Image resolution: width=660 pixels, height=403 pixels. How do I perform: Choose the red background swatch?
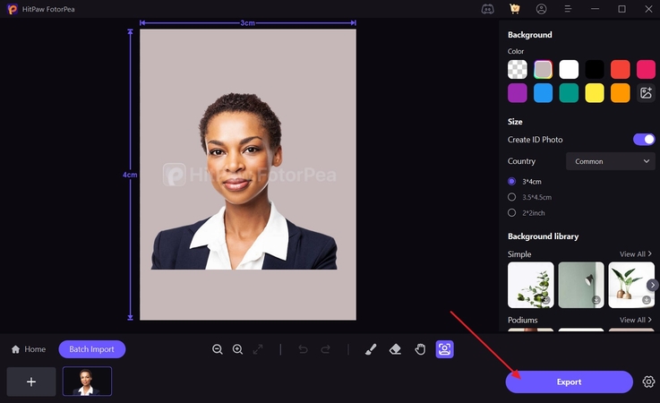(620, 70)
